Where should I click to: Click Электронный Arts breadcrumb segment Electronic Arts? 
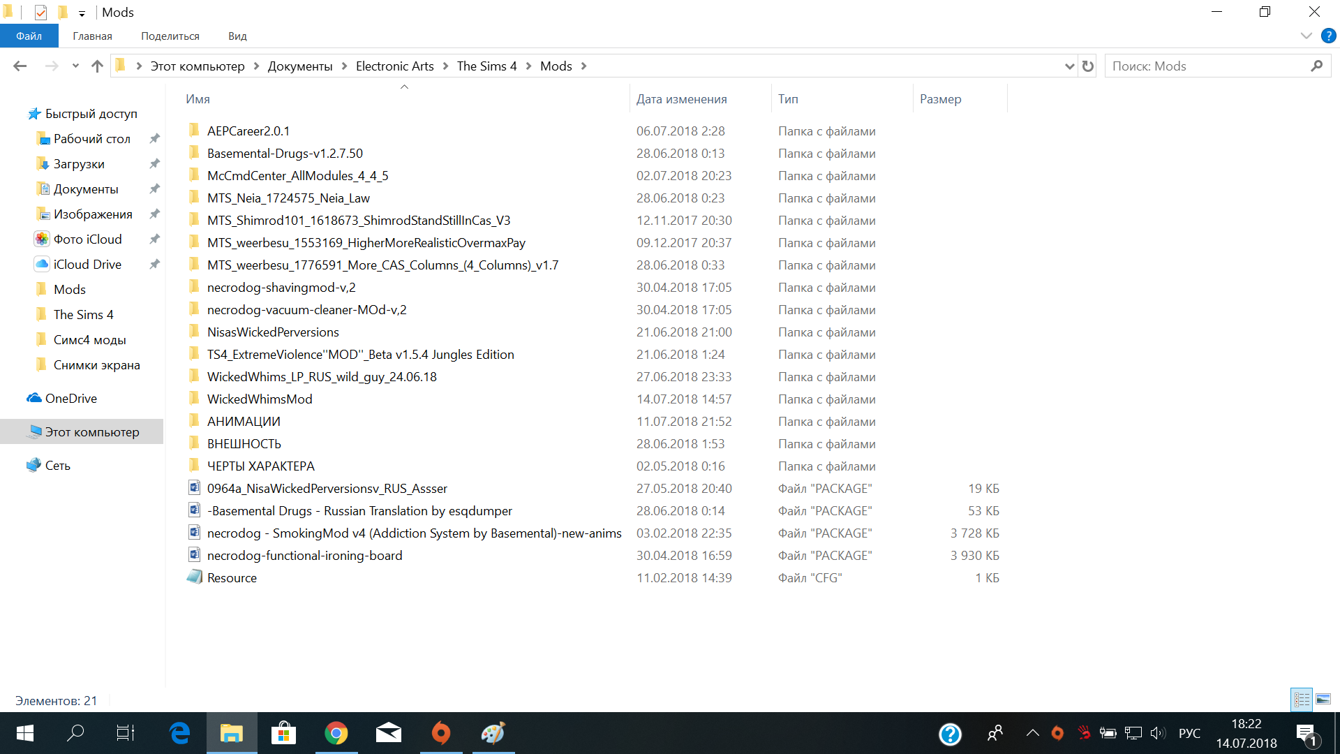coord(395,66)
